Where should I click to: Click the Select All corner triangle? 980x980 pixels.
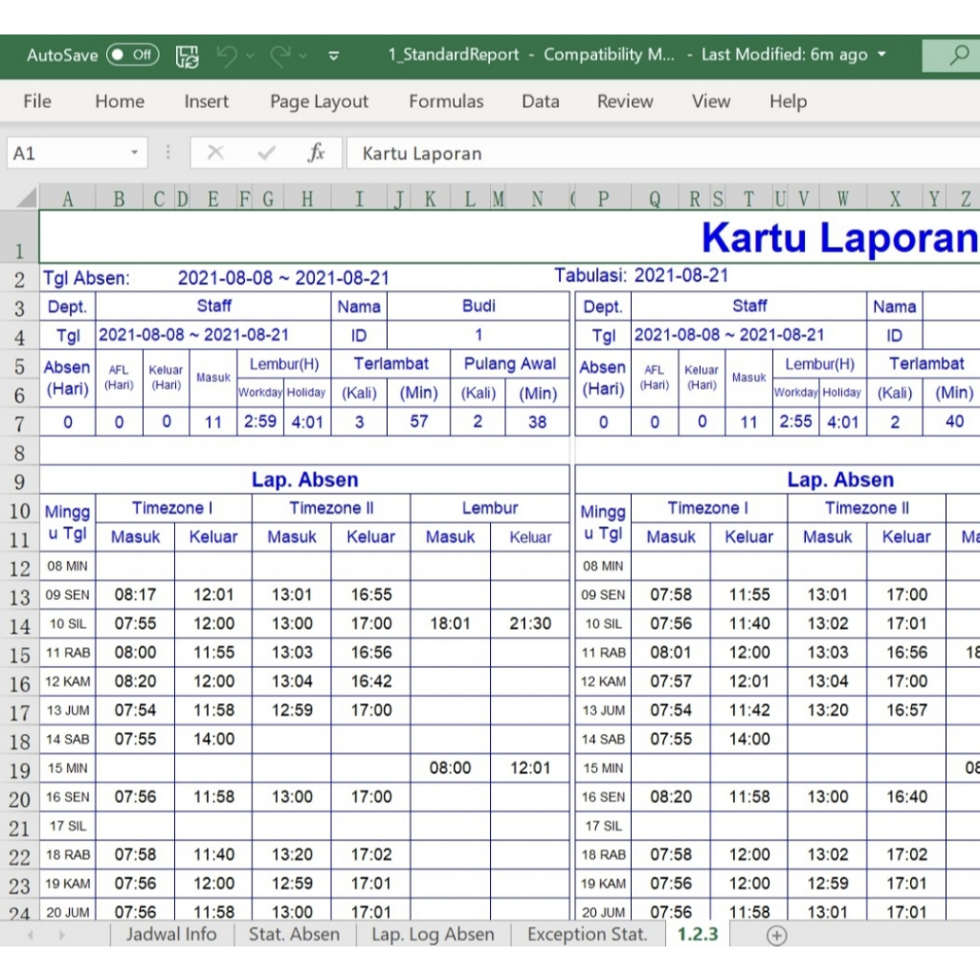[x=25, y=198]
